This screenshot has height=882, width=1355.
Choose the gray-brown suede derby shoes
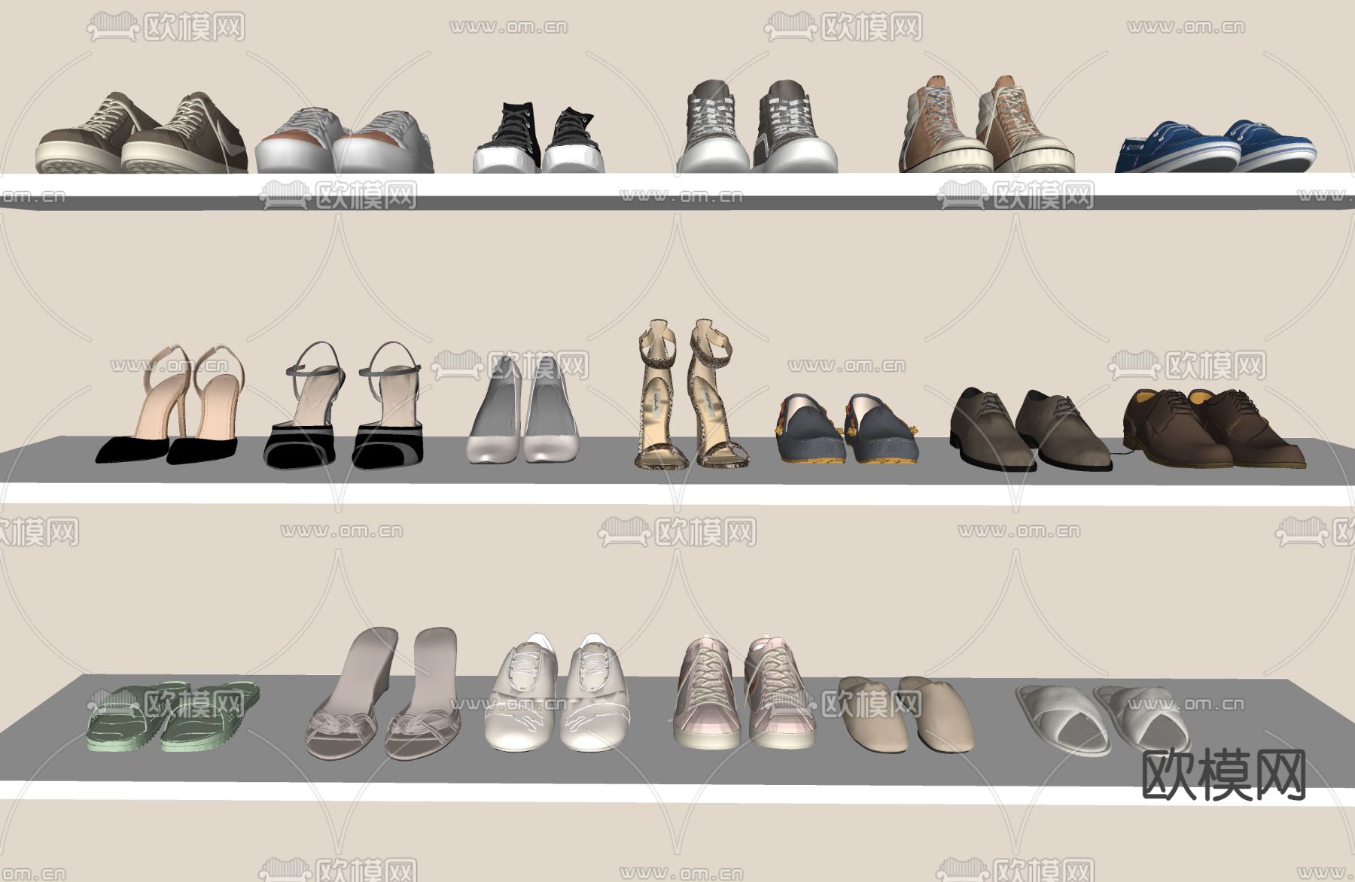1031,430
